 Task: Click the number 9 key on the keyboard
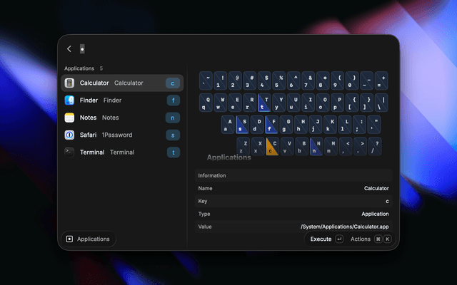click(337, 81)
